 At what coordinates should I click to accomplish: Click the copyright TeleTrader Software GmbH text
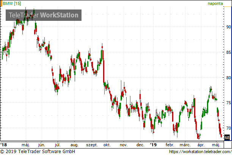[38, 152]
